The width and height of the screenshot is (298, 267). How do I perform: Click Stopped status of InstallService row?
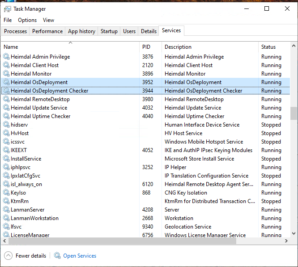271,159
